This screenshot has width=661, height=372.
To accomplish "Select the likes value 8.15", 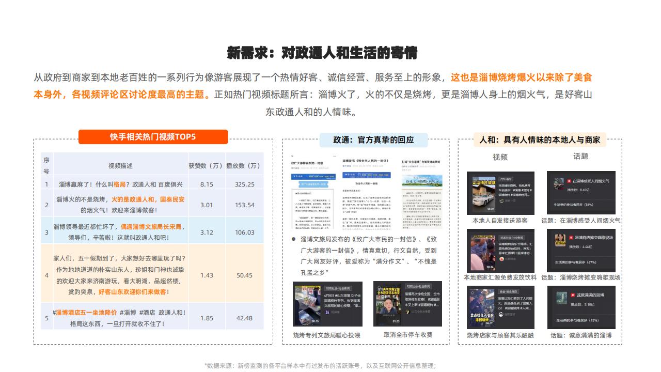I will [207, 184].
